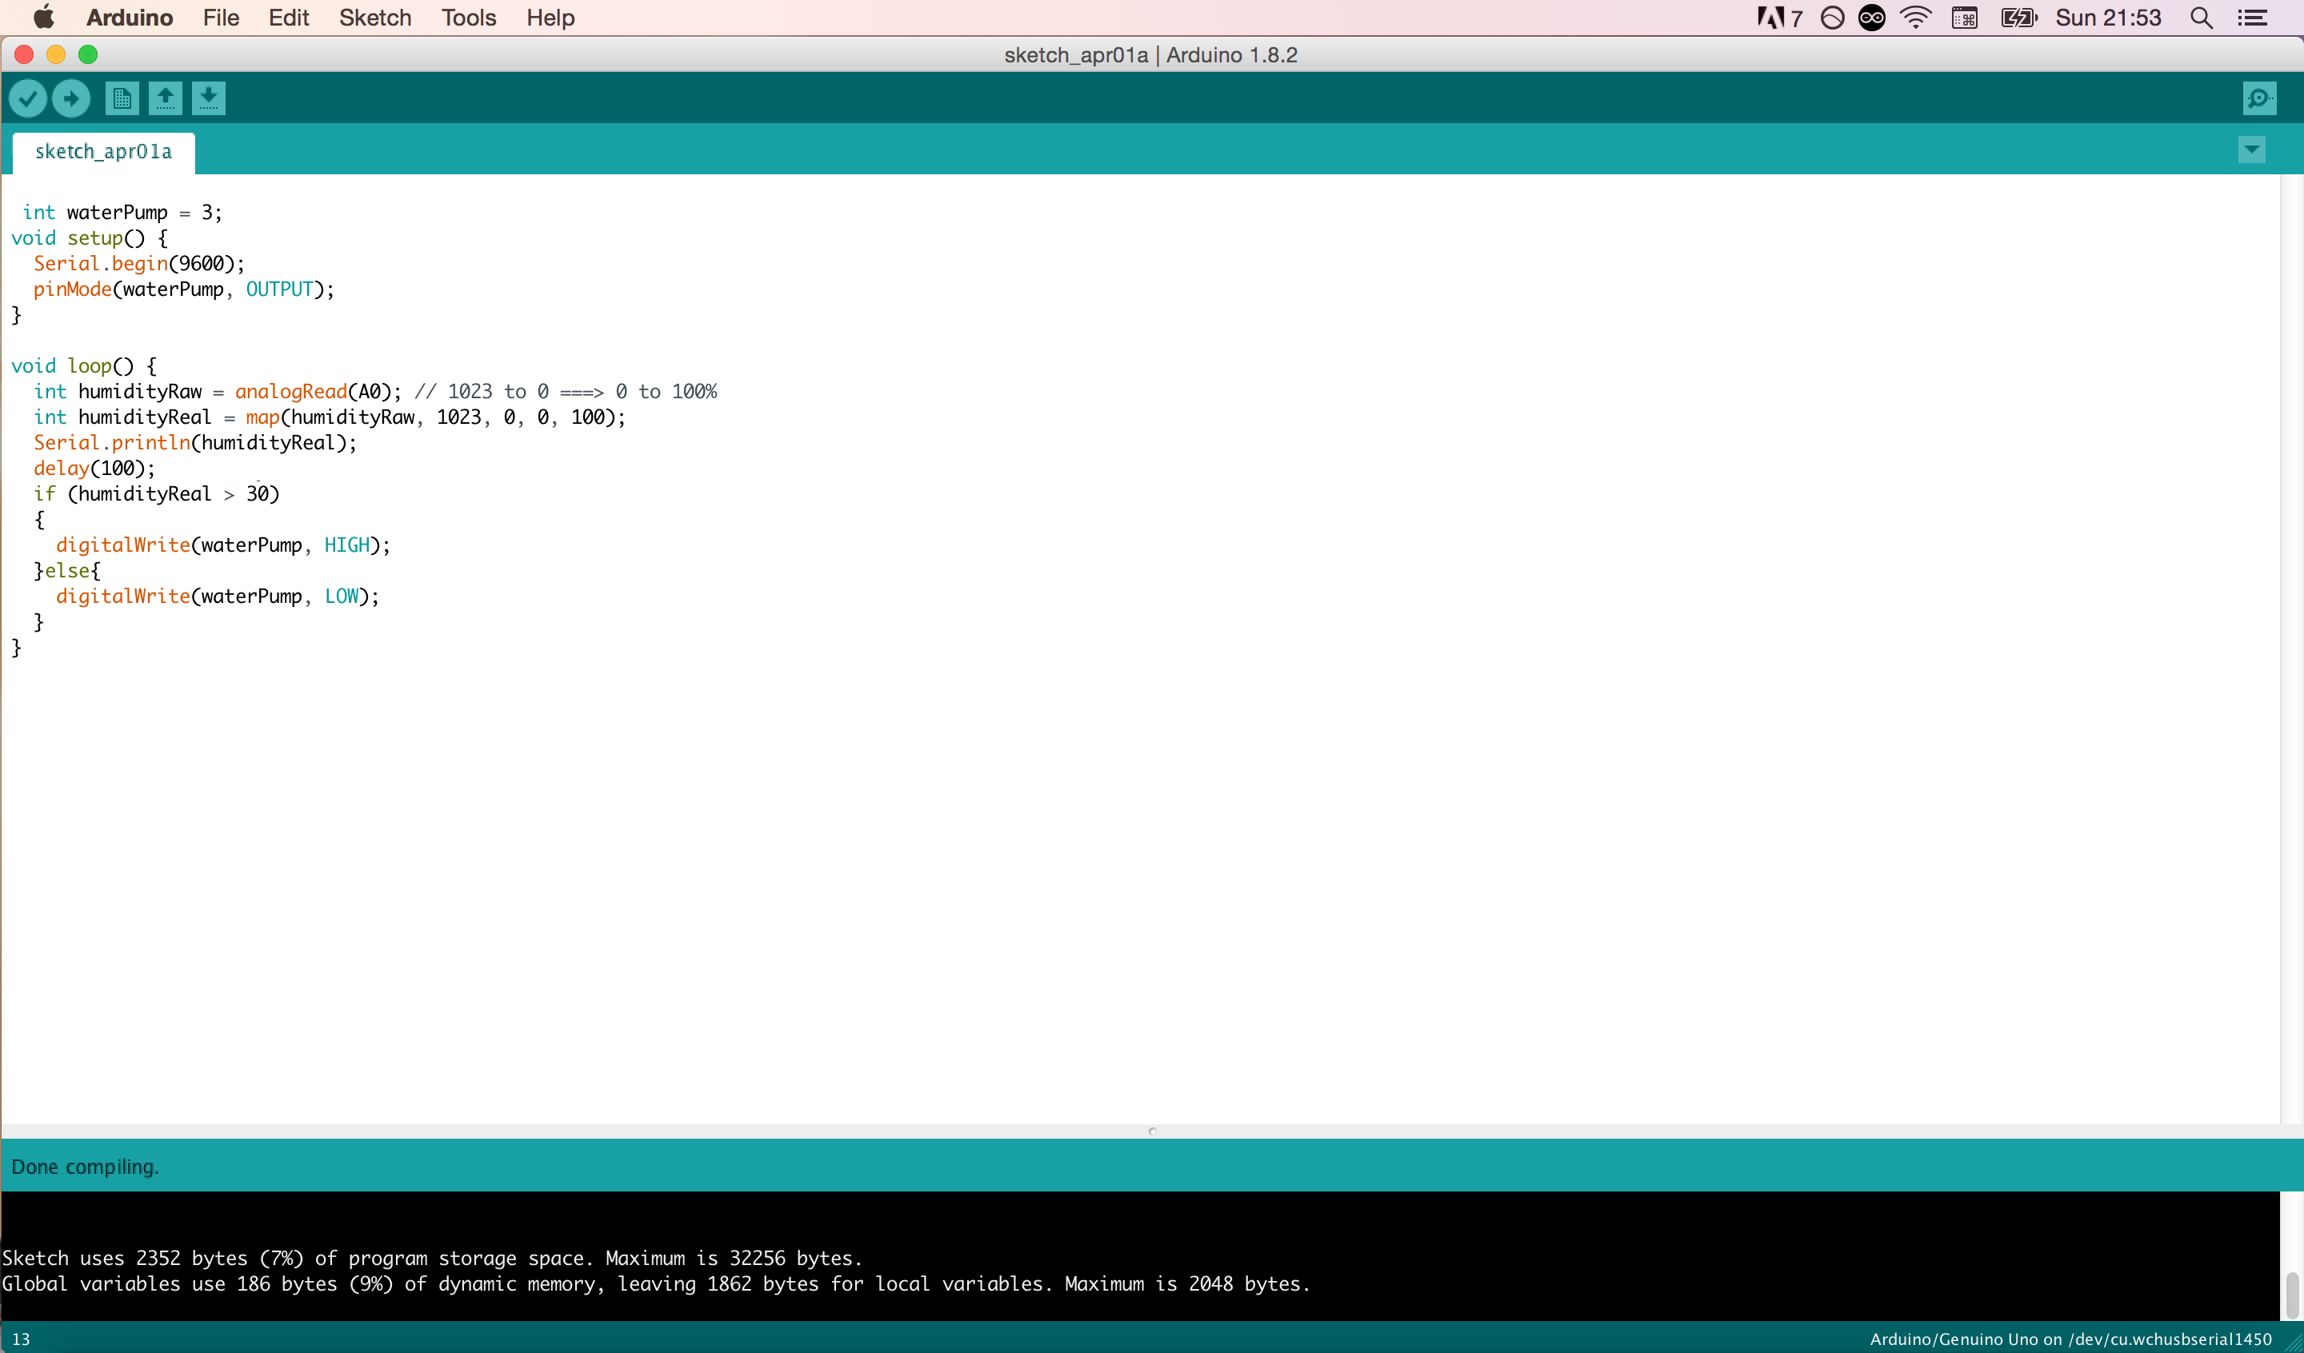Click the Upload arrow button
The image size is (2304, 1353).
(71, 98)
